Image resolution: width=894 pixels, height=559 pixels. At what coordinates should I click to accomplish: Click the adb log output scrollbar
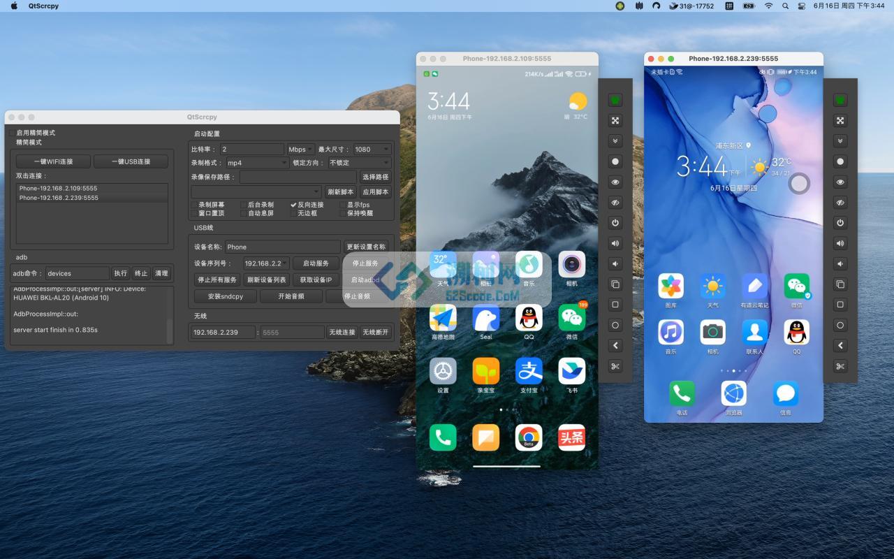click(169, 331)
